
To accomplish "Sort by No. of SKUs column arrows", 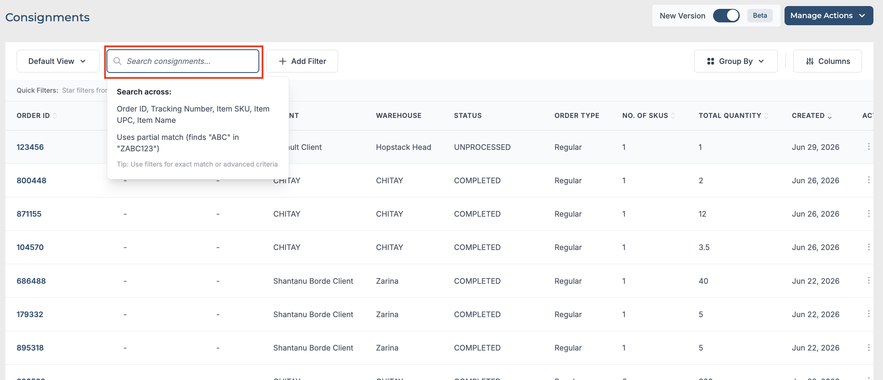I will 673,116.
